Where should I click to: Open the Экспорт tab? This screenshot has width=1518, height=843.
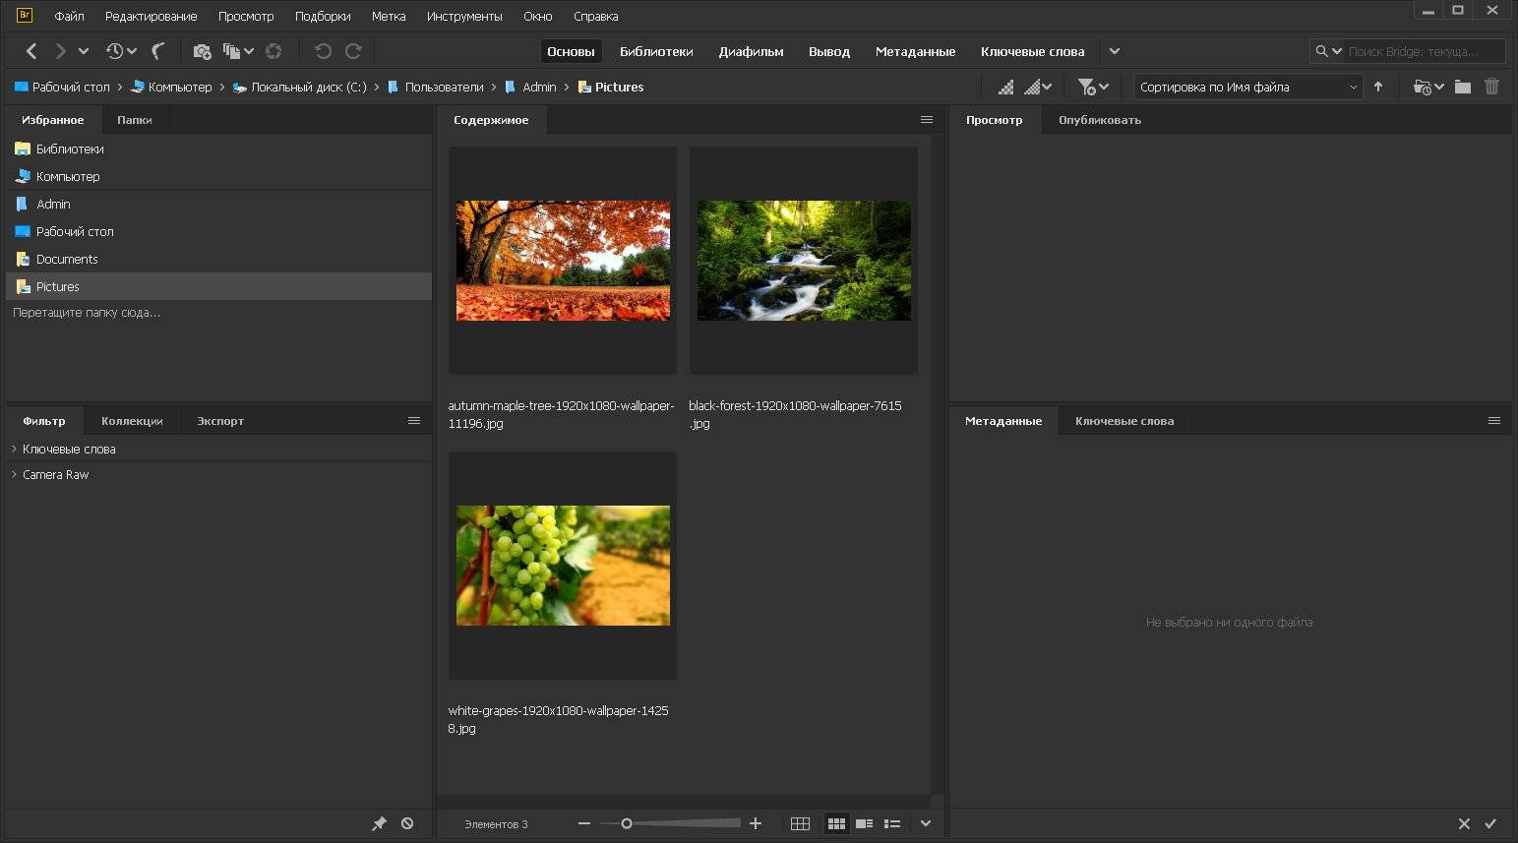(220, 421)
